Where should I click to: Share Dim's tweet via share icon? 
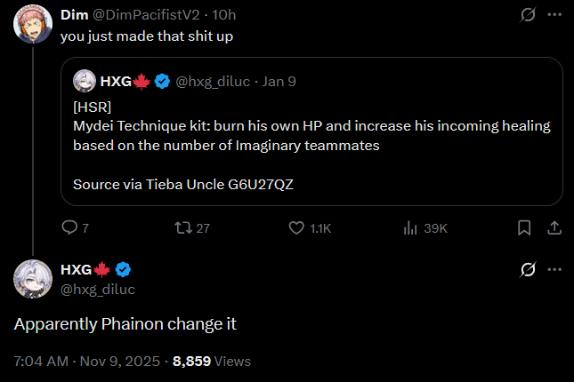pos(554,228)
